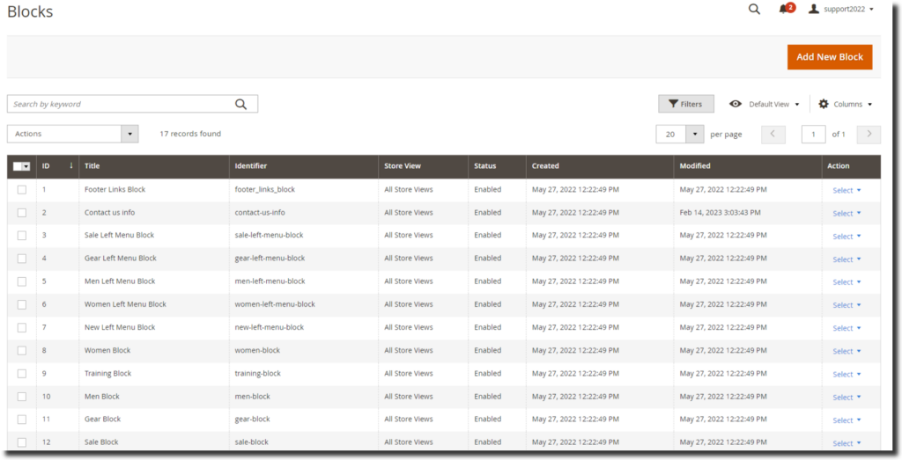Sort table by Title column header
902x460 pixels.
pos(92,165)
